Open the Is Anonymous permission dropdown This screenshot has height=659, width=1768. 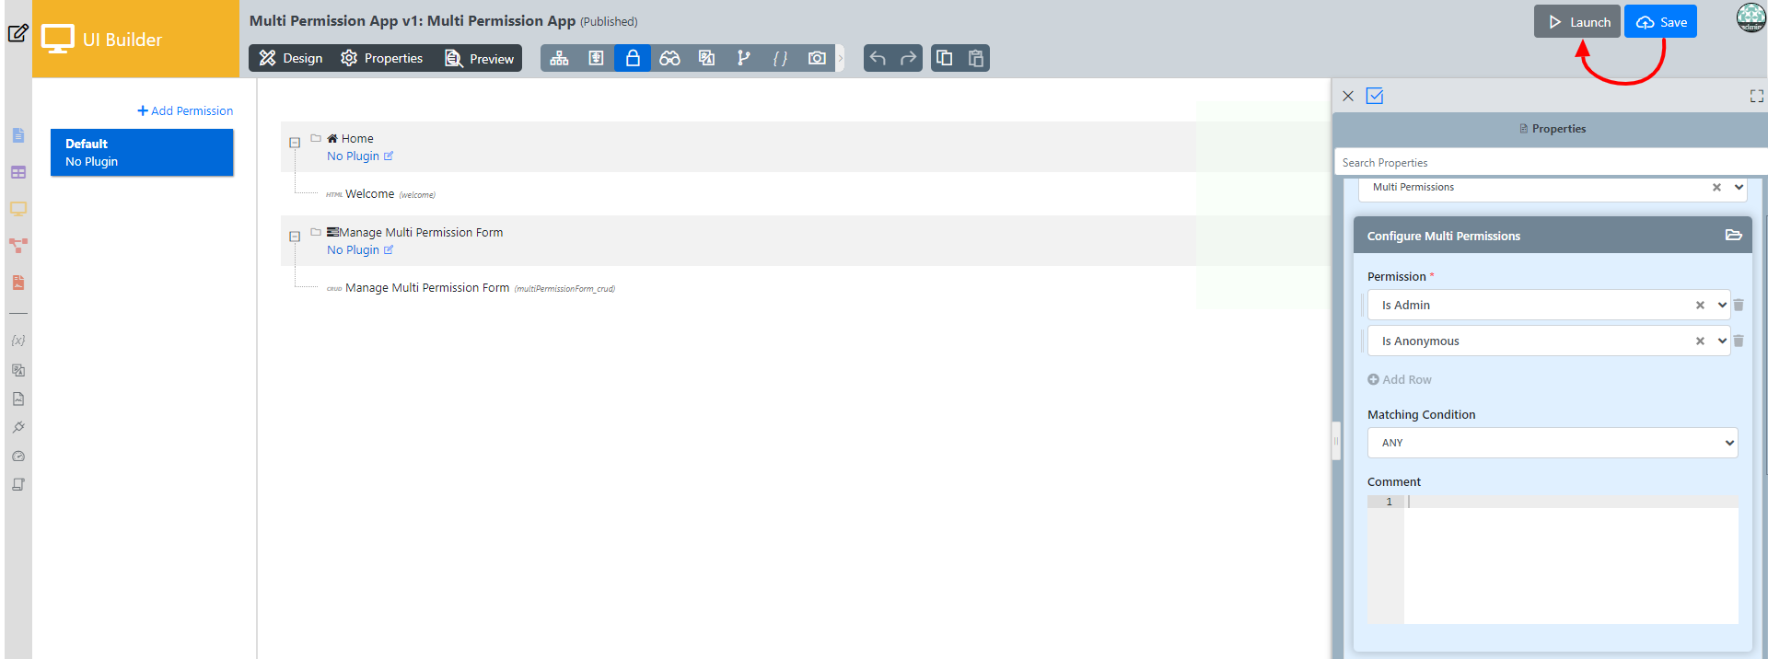[x=1722, y=341]
